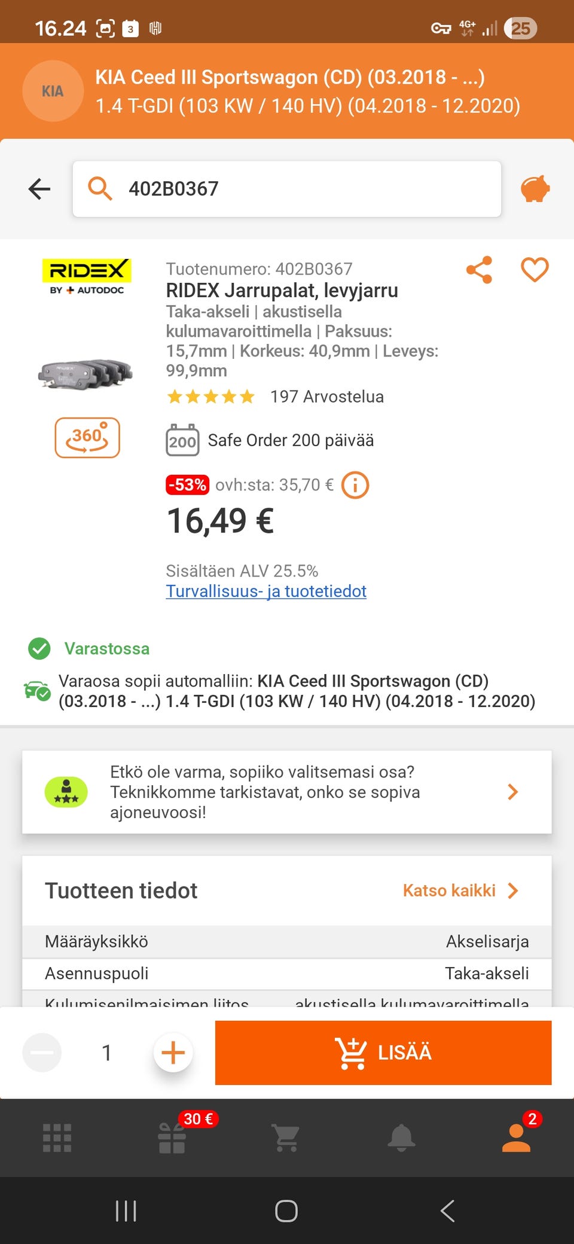The height and width of the screenshot is (1244, 574).
Task: Select the KIA vehicle header
Action: pyautogui.click(x=287, y=92)
